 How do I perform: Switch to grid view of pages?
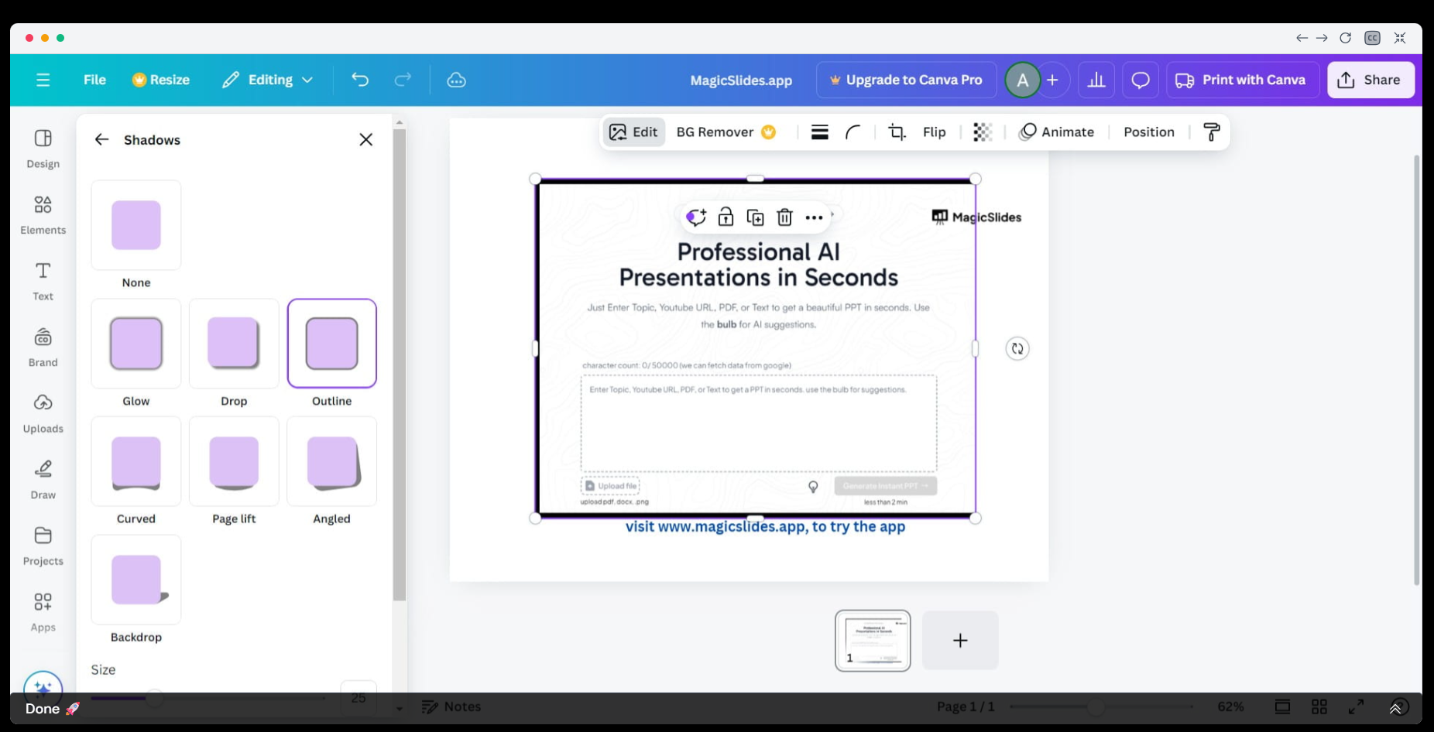pyautogui.click(x=1319, y=706)
